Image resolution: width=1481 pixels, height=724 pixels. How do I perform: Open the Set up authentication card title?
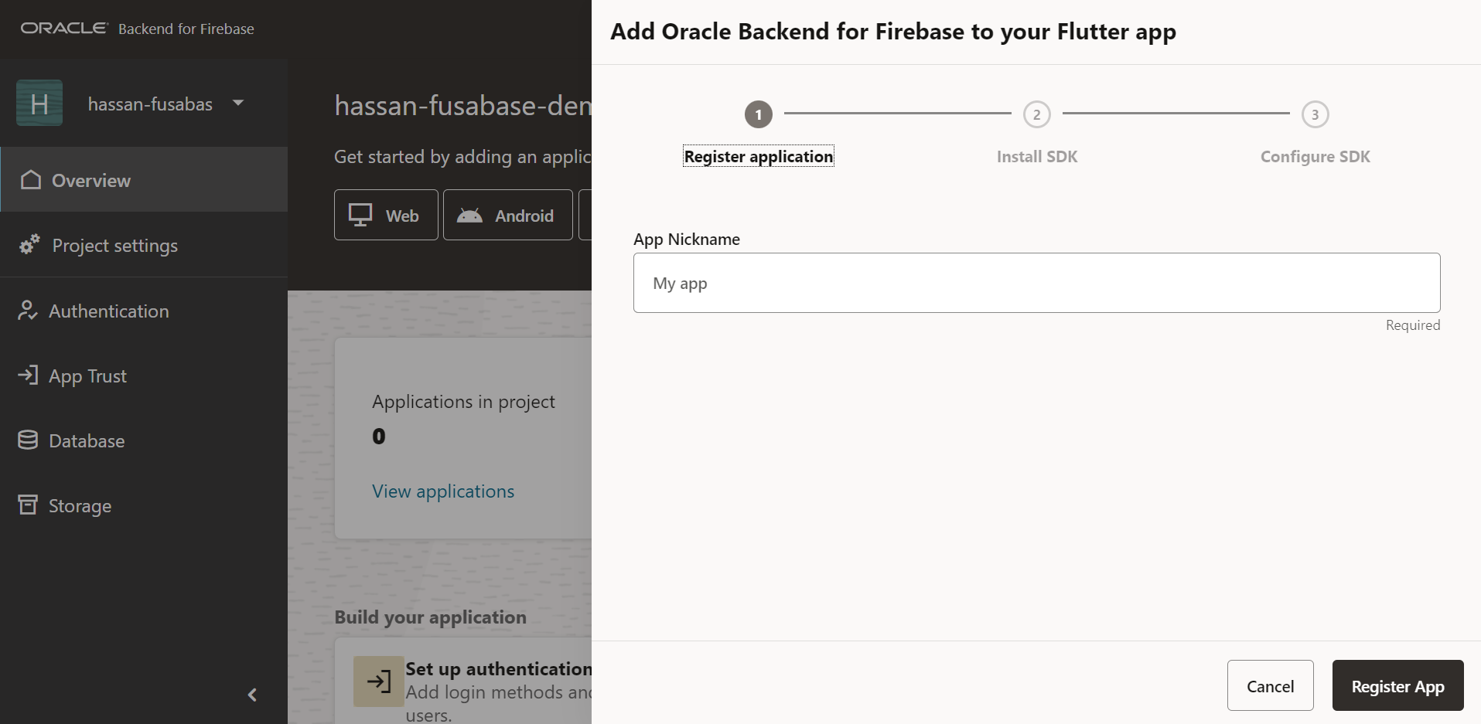498,669
